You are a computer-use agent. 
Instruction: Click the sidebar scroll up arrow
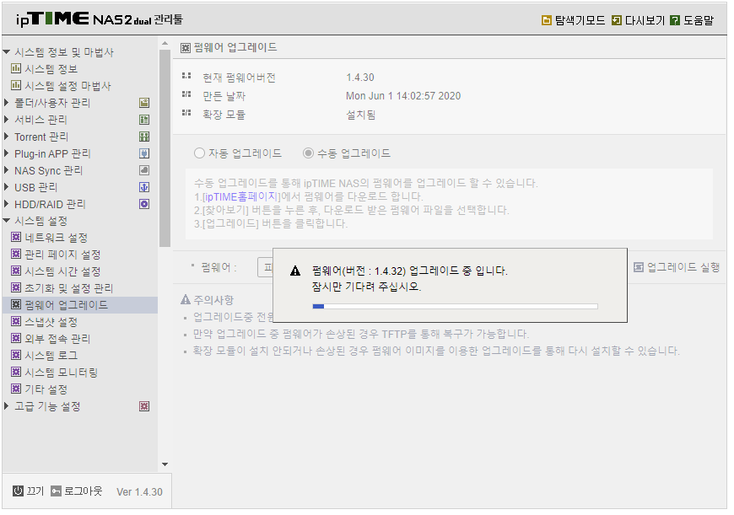(165, 44)
